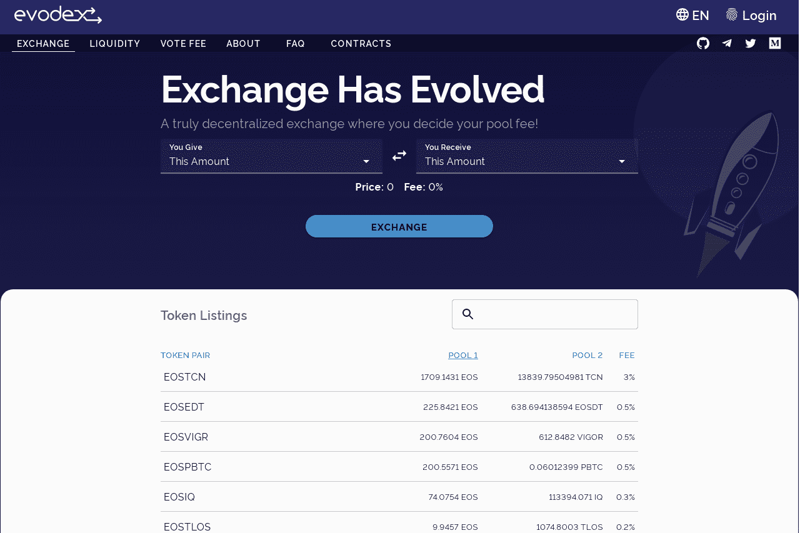Open the ABOUT tab
Viewport: 800px width, 533px height.
click(243, 44)
